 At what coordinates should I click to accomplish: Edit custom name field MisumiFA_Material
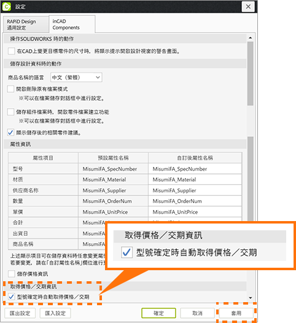pos(195,180)
